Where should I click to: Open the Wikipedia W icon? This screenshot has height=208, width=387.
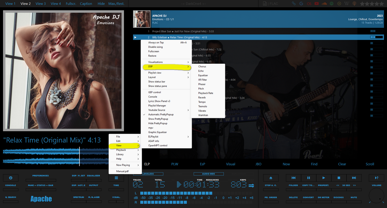347,4
